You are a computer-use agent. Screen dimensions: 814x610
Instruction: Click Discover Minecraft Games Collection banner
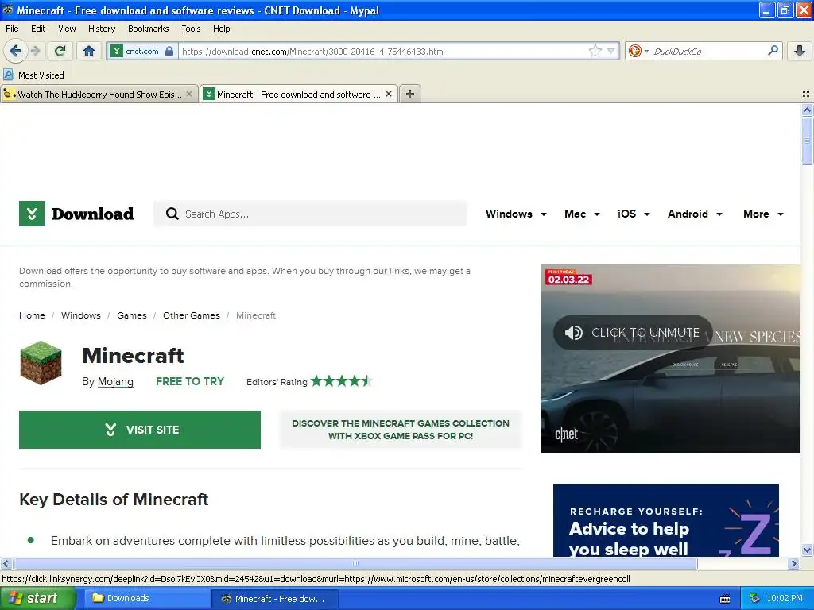pos(401,430)
